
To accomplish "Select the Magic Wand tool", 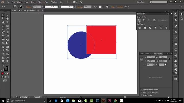I will click(x=3, y=19).
